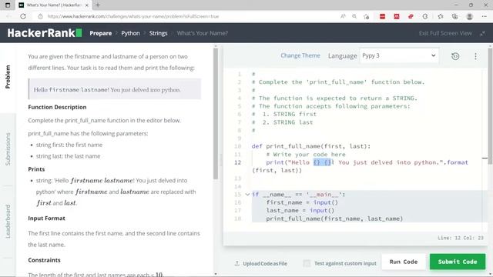Click the Input Format heading
This screenshot has height=277, width=493.
point(46,219)
